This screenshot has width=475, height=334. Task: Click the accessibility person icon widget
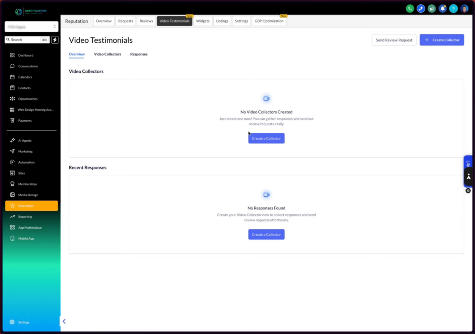point(469,177)
